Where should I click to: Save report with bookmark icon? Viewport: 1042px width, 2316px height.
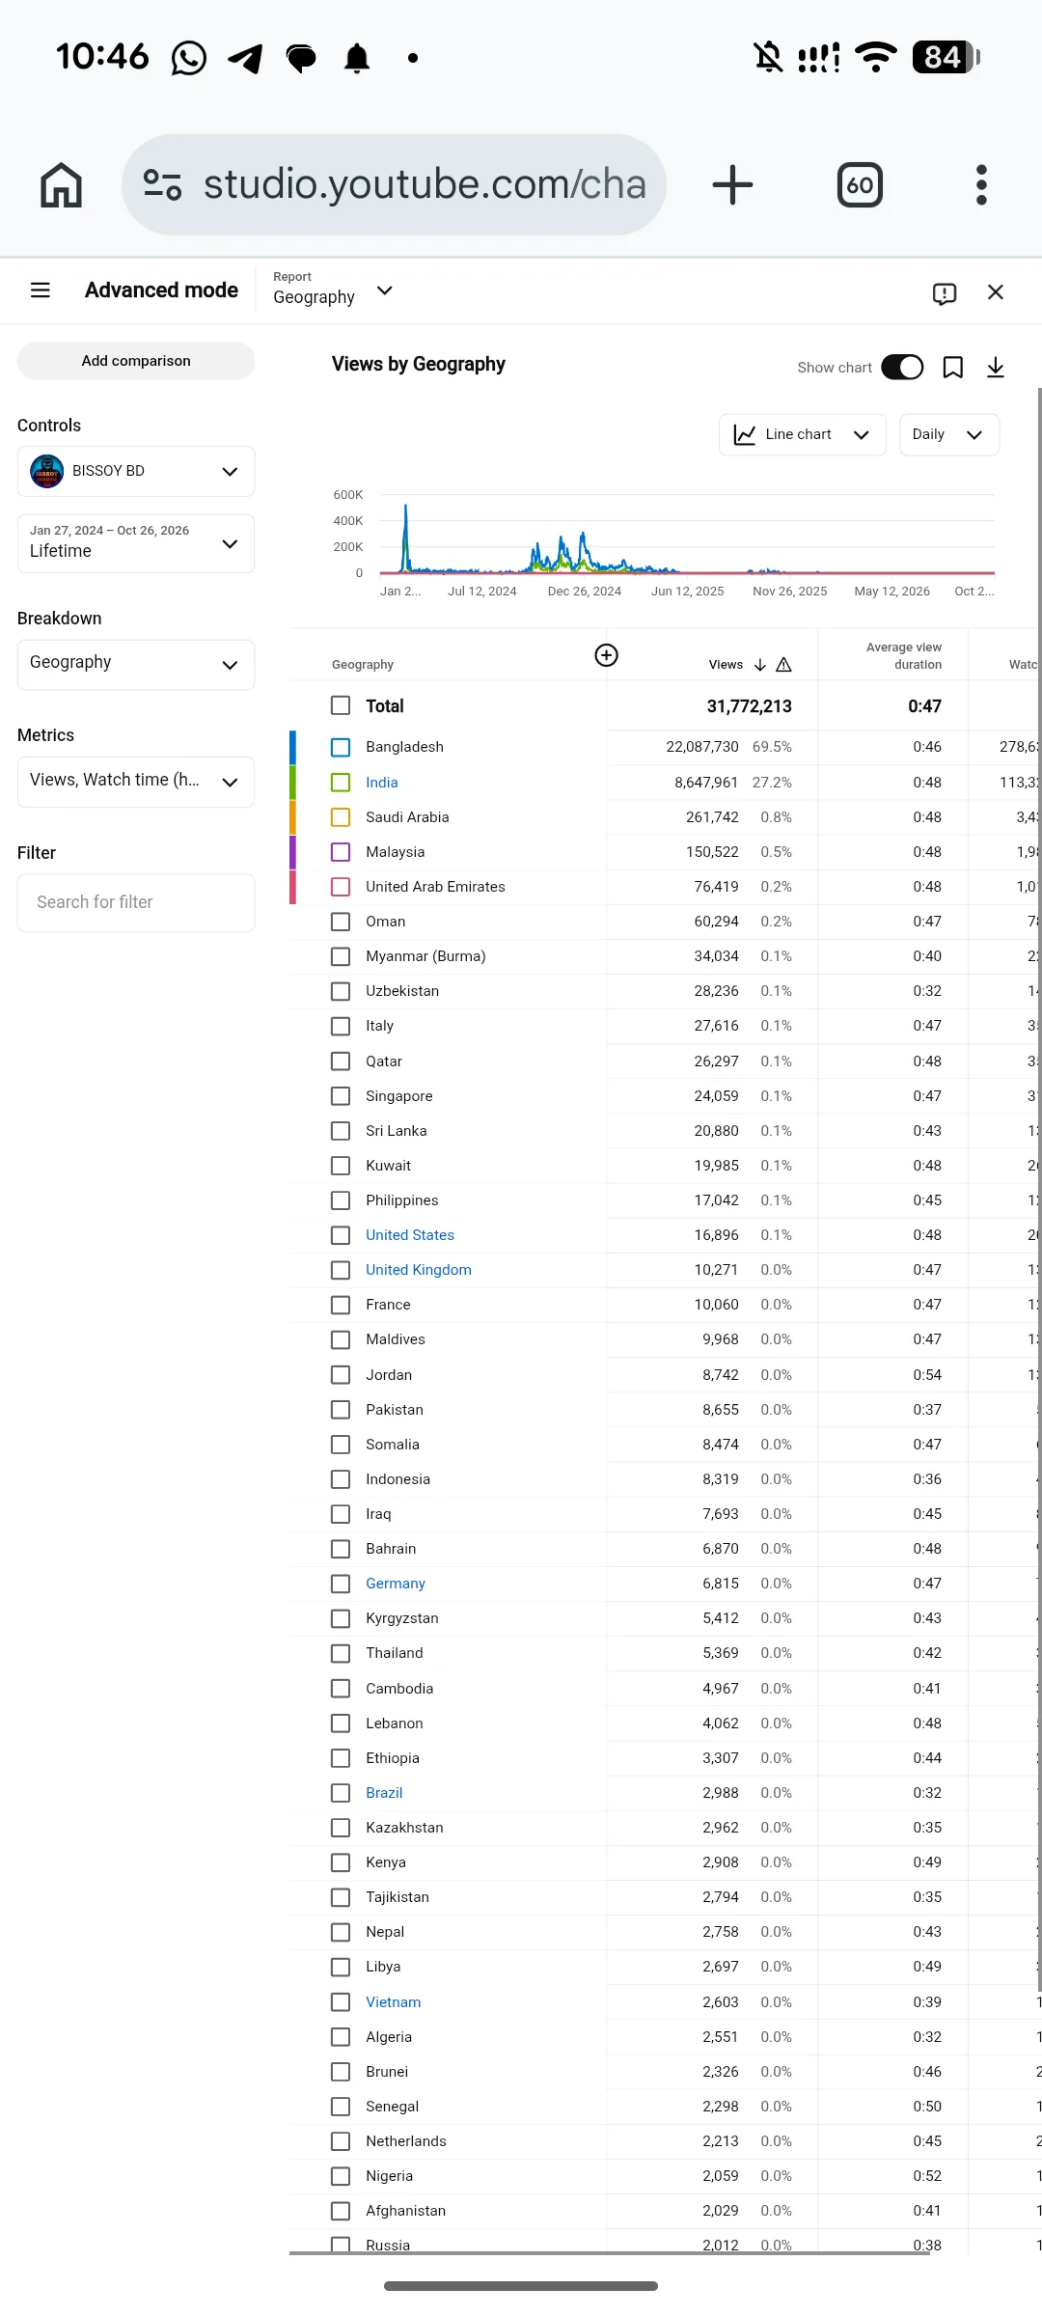953,368
